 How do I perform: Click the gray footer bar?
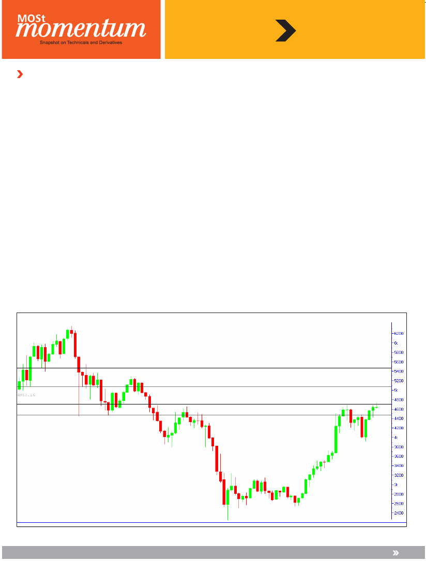207,553
